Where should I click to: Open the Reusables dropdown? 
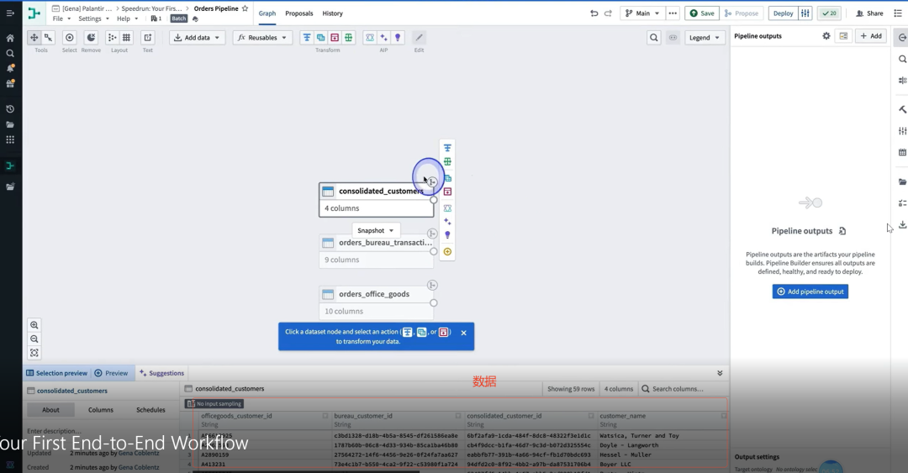262,38
